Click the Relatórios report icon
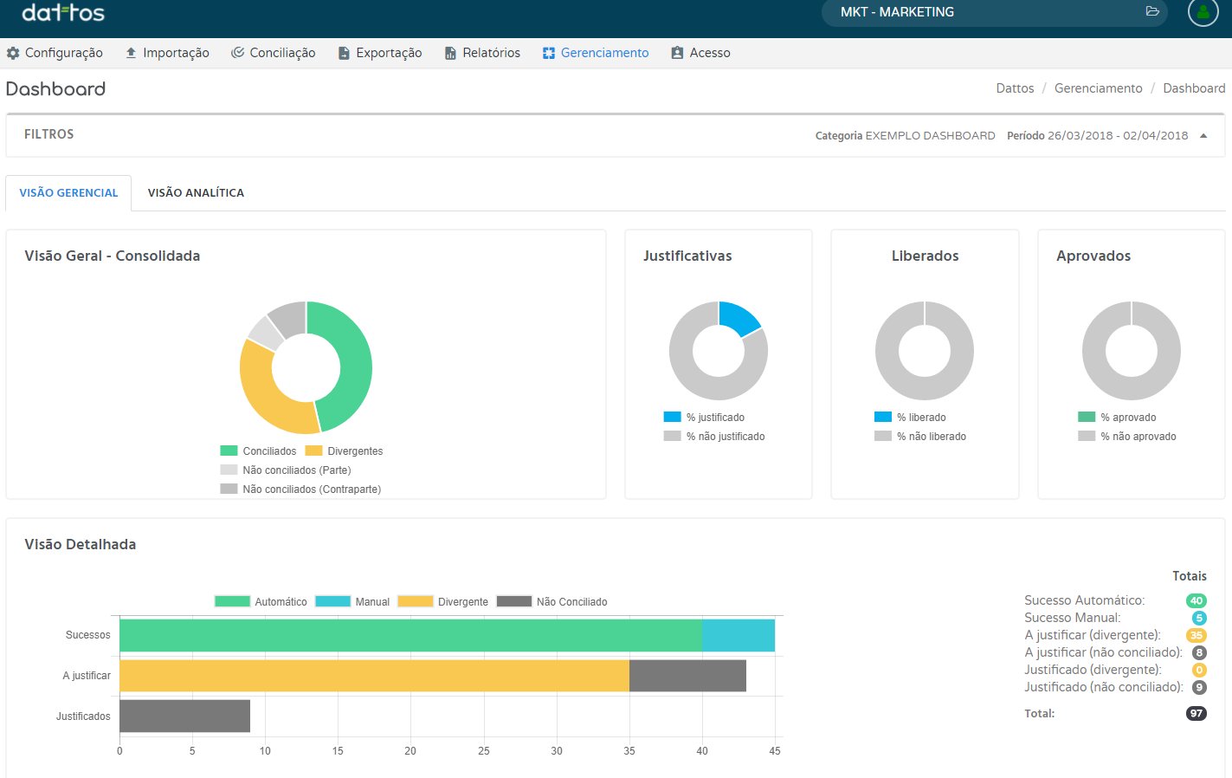 [x=450, y=53]
